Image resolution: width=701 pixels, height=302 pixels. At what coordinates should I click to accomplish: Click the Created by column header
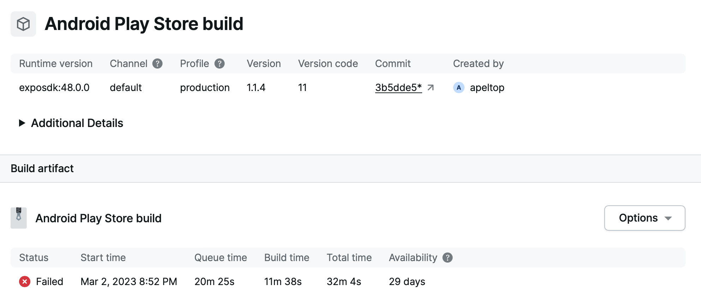478,64
